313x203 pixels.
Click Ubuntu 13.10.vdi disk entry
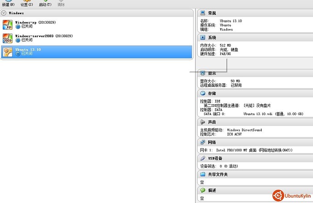point(273,114)
